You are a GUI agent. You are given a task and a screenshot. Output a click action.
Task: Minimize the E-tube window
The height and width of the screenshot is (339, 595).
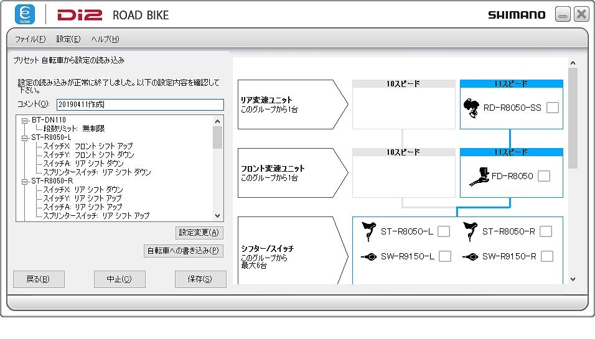pyautogui.click(x=563, y=14)
